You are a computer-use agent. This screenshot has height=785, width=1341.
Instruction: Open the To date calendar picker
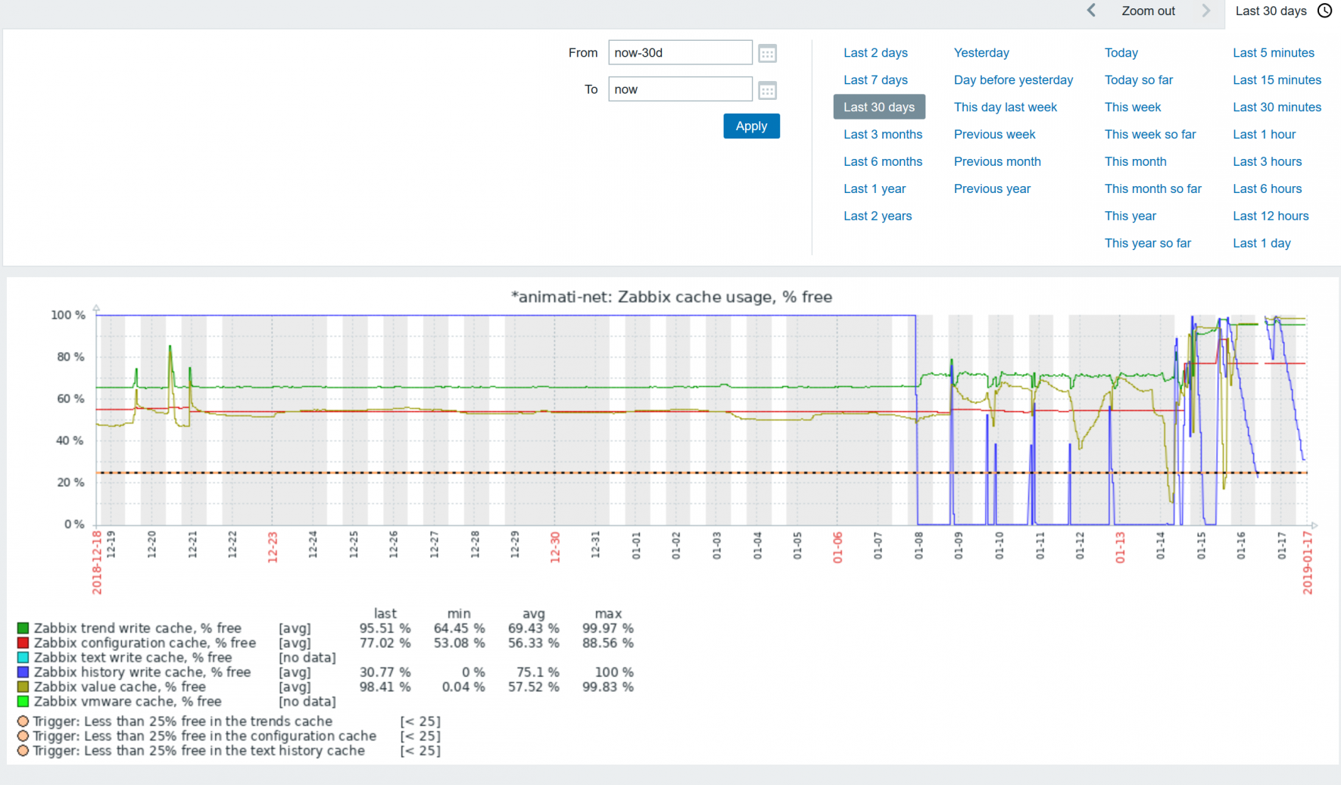click(767, 91)
